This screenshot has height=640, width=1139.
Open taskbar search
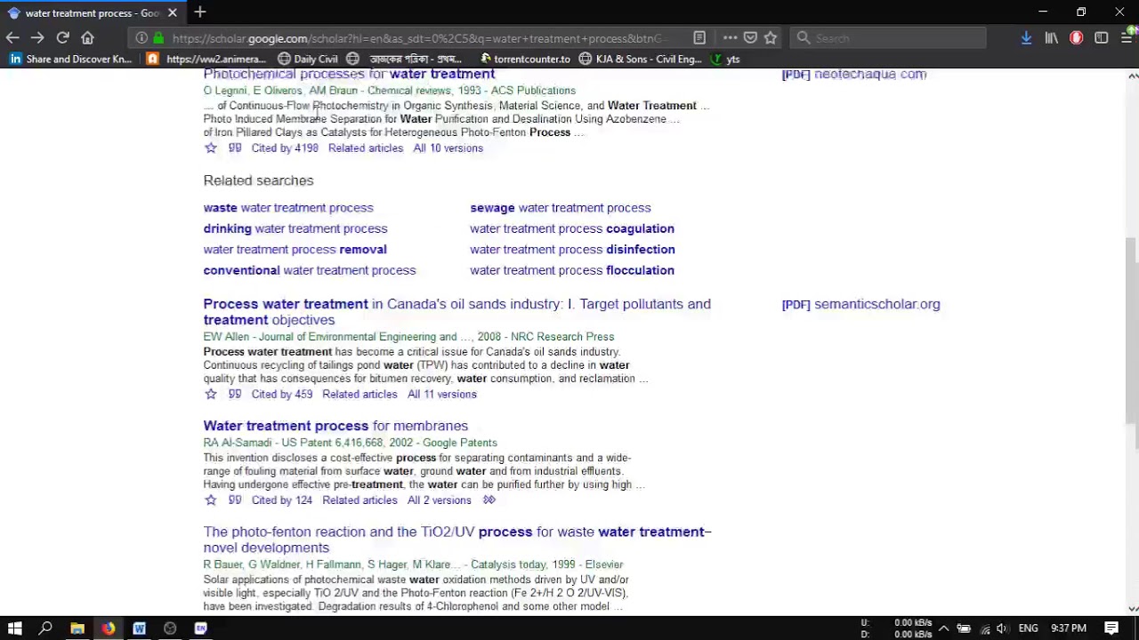tap(45, 628)
